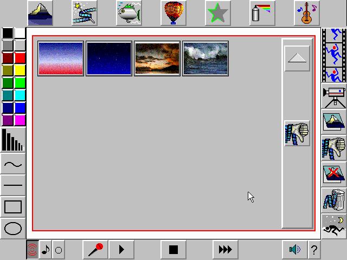Open the mountain backgrounds category
Viewport: 347px width, 260px height.
tap(40, 13)
